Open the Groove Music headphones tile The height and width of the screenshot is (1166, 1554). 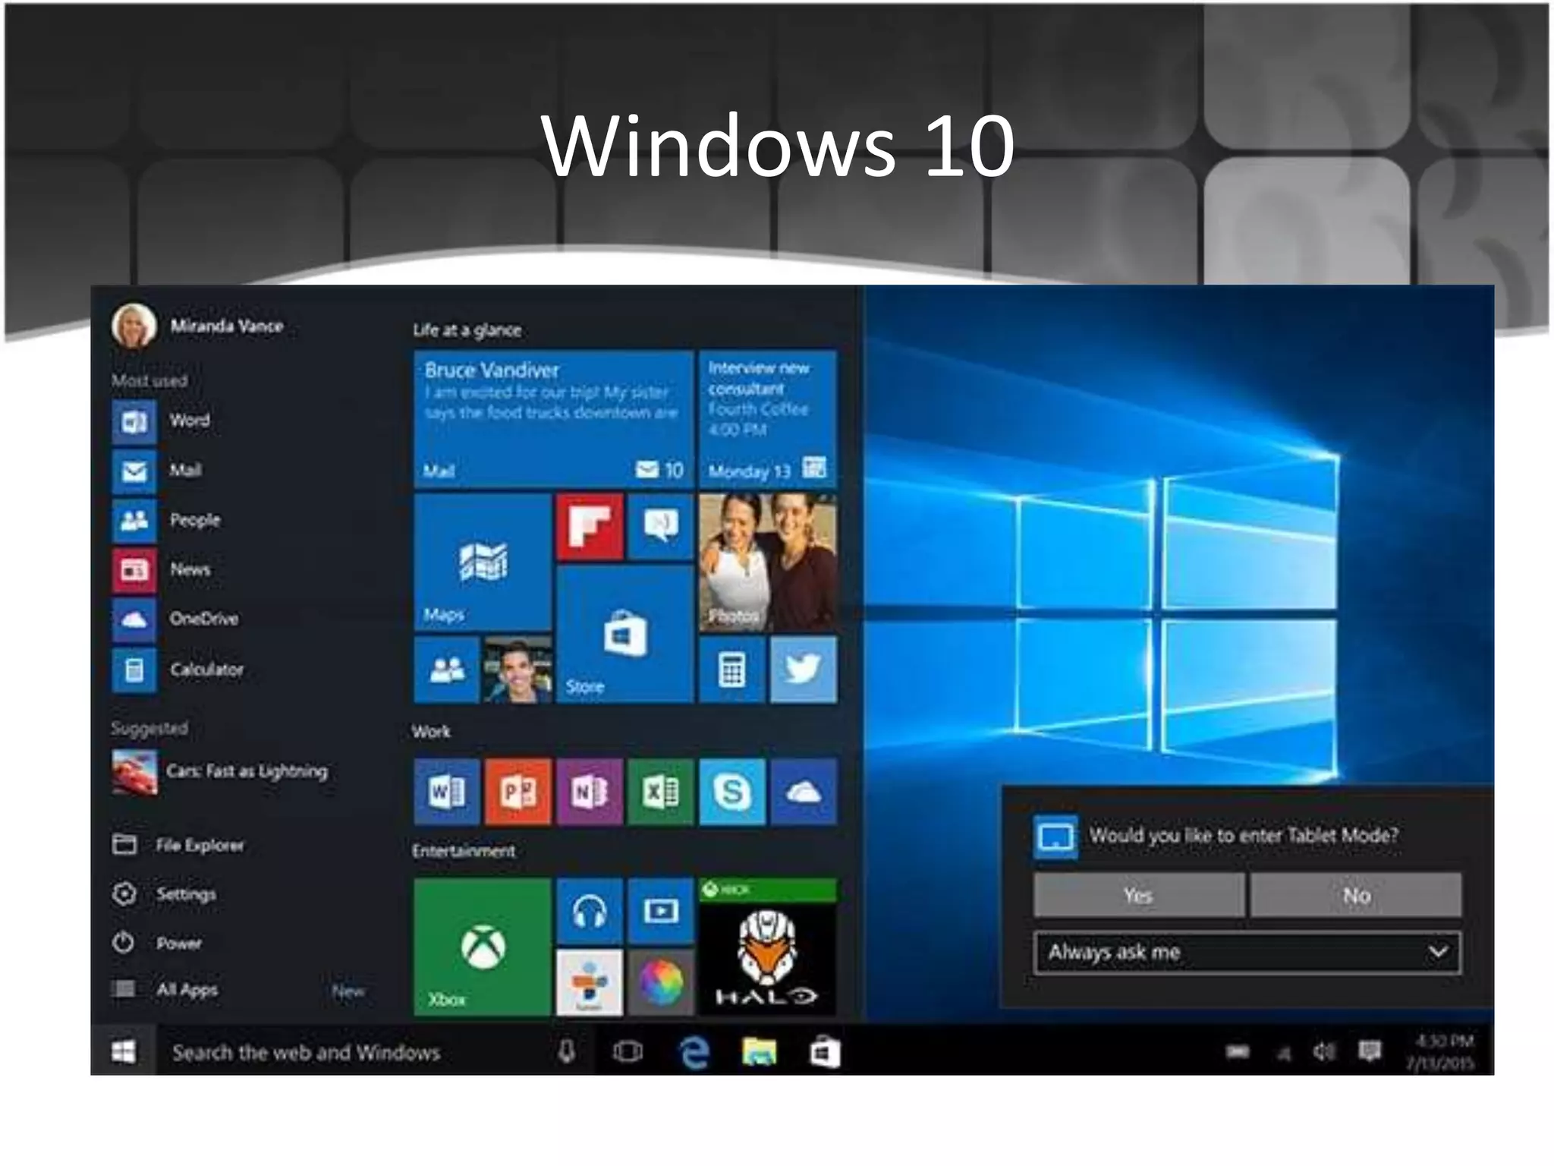tap(590, 911)
